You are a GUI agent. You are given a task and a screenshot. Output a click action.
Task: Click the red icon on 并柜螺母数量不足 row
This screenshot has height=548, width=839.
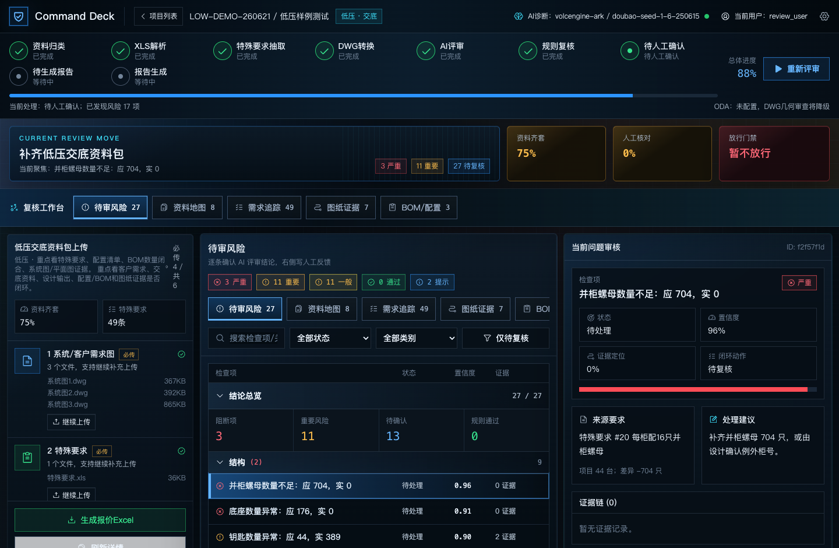pos(220,486)
